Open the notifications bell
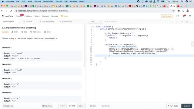The width and height of the screenshot is (194, 109). tap(184, 16)
